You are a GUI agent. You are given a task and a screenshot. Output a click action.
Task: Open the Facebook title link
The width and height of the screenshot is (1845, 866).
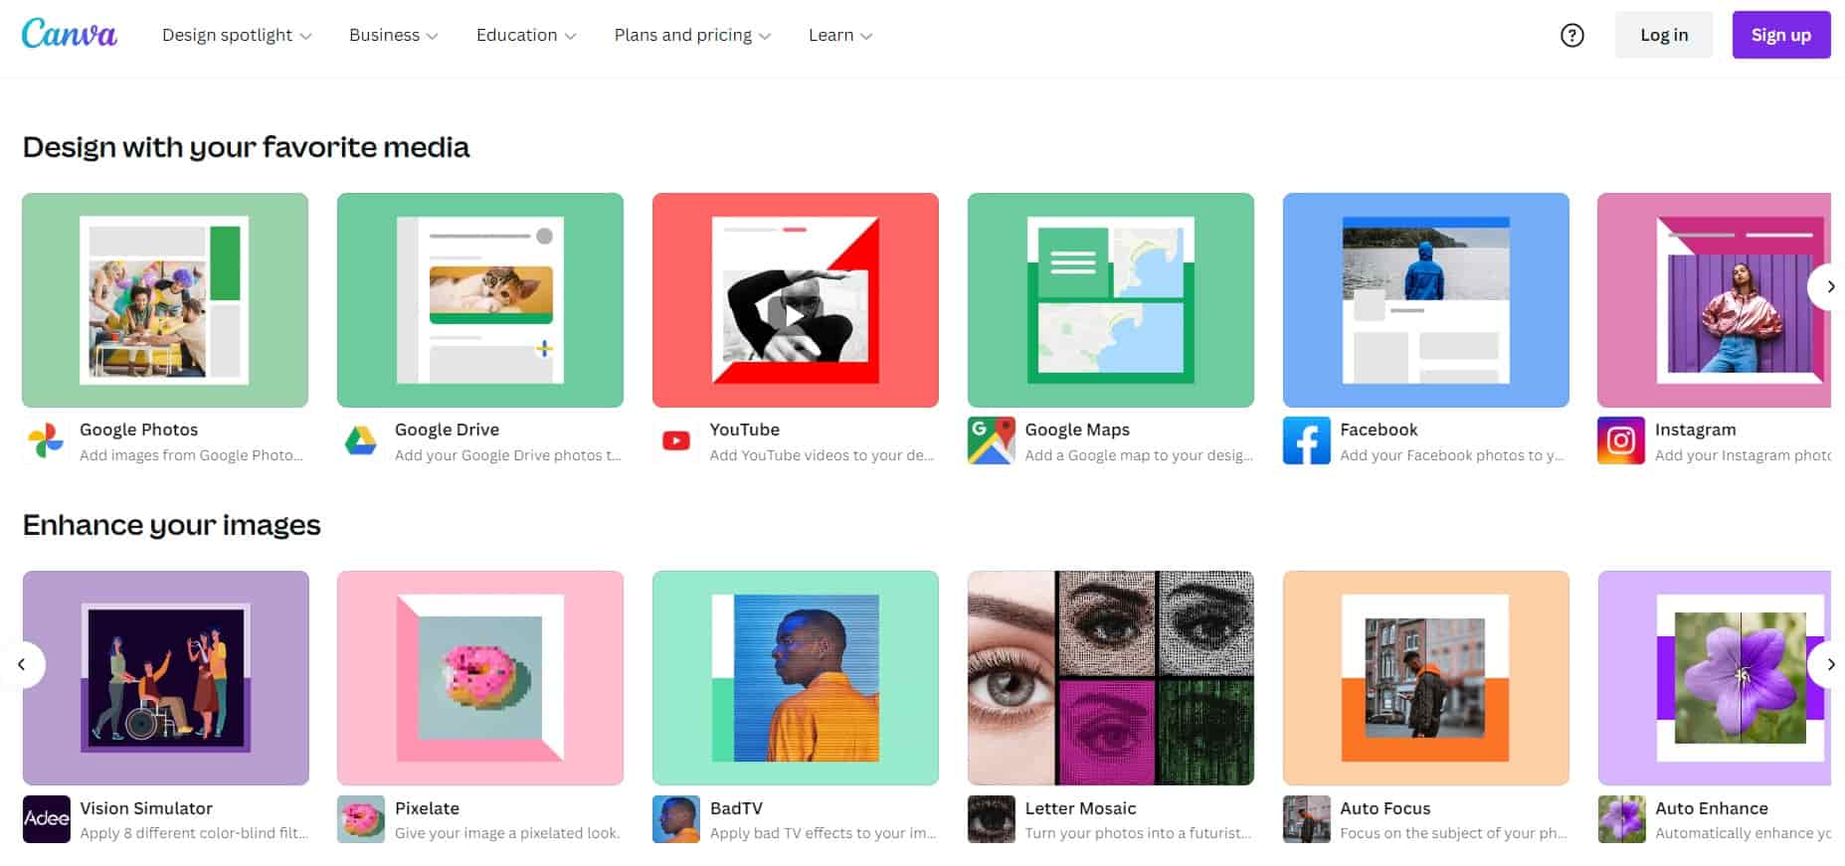point(1379,430)
